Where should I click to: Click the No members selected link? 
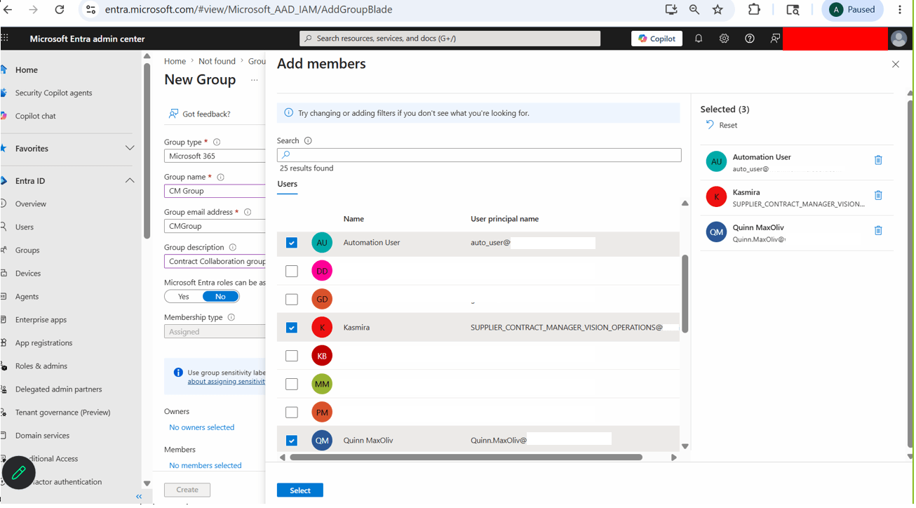pyautogui.click(x=206, y=465)
